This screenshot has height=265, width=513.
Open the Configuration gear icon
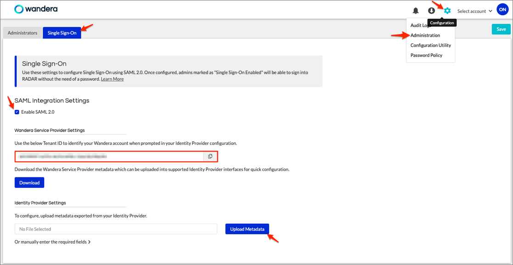(447, 11)
